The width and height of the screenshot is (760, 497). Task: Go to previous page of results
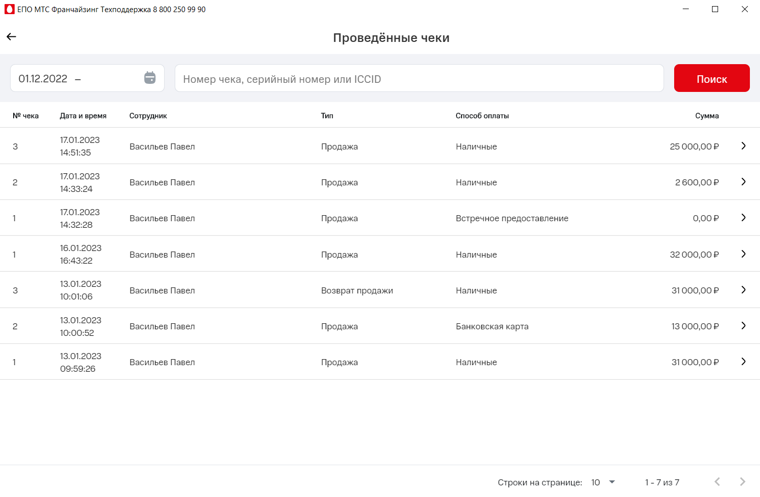point(717,482)
